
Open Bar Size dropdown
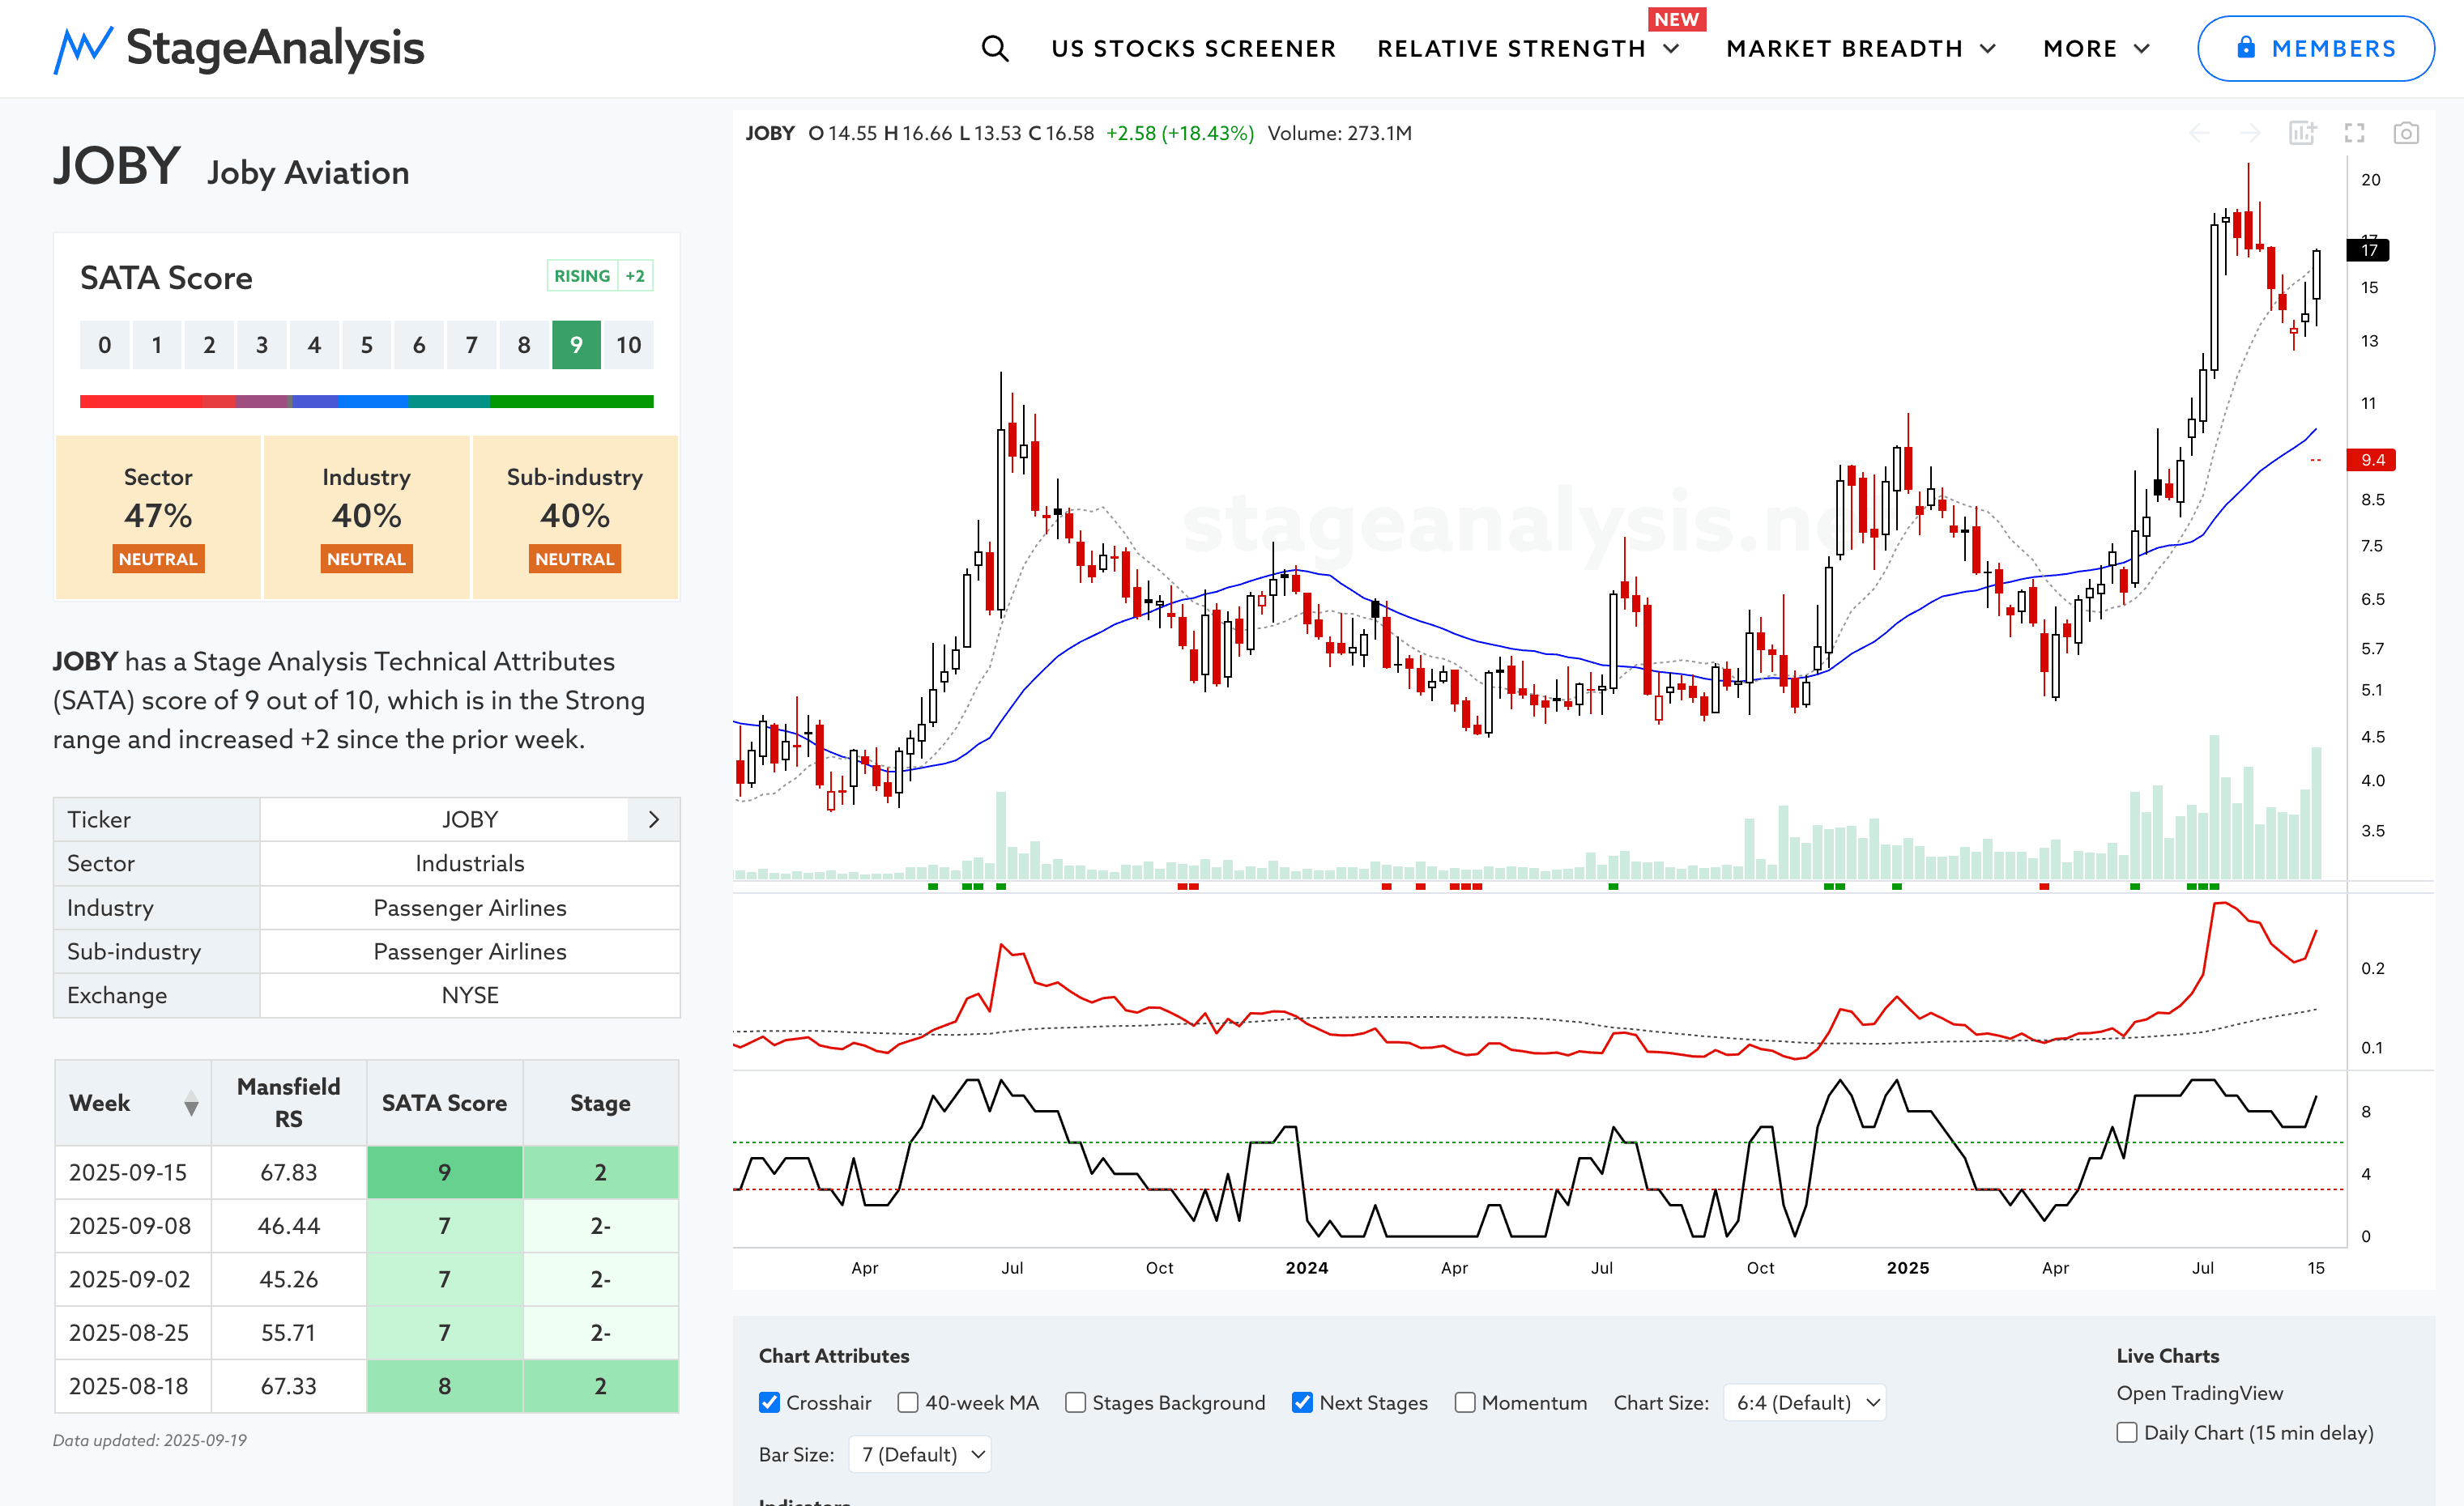tap(920, 1454)
